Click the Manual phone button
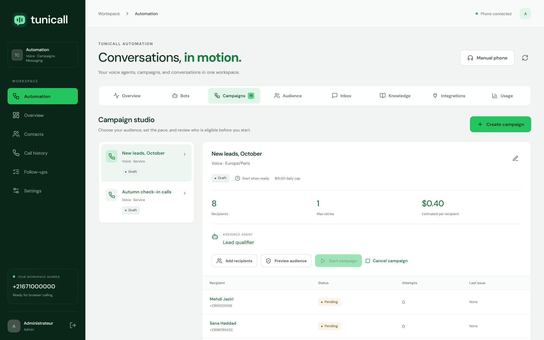This screenshot has height=340, width=544. point(487,58)
